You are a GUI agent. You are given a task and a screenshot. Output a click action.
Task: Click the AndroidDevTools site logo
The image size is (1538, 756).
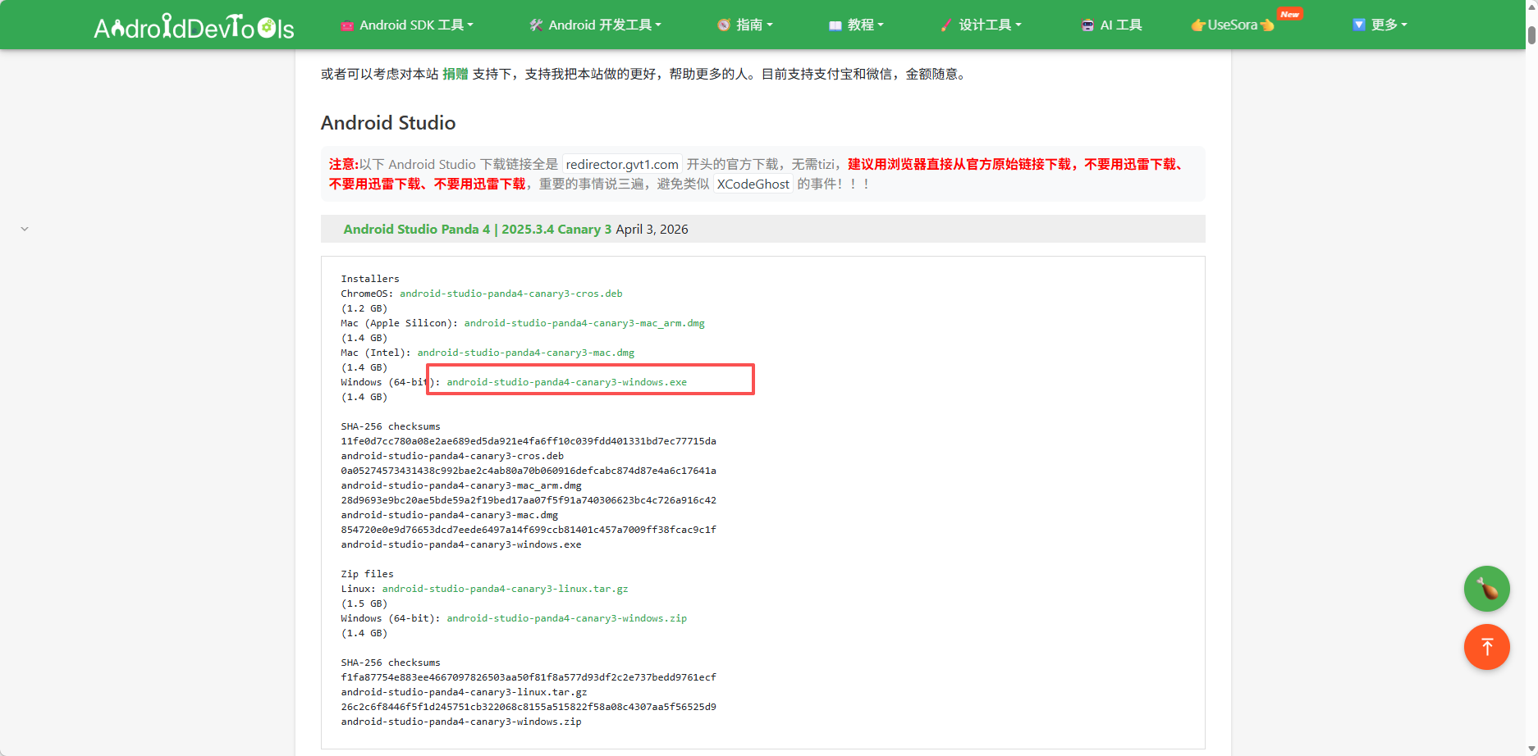point(194,26)
